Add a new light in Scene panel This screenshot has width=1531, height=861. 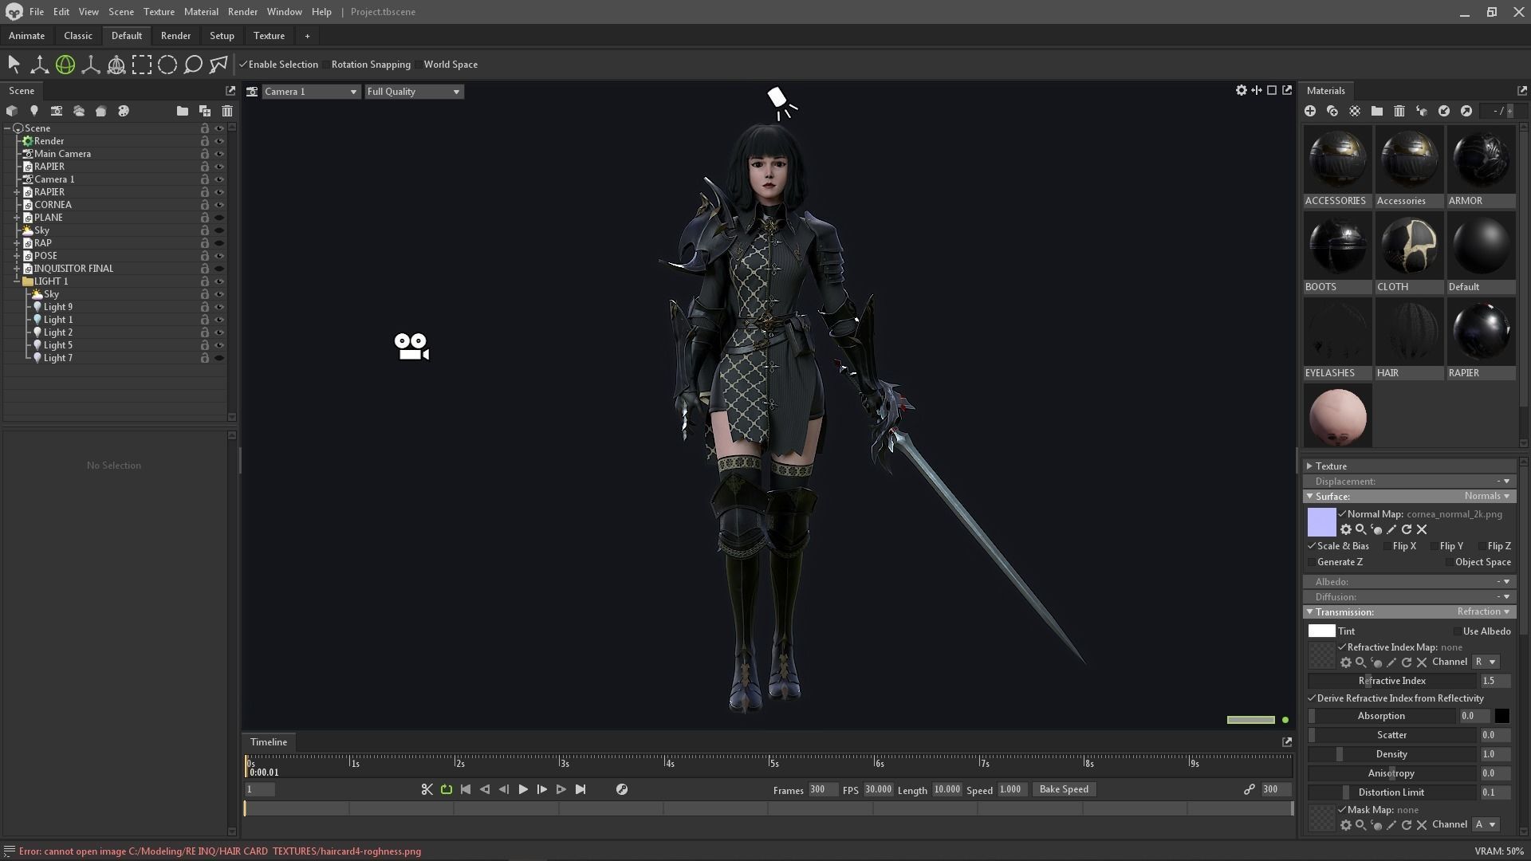(x=34, y=111)
